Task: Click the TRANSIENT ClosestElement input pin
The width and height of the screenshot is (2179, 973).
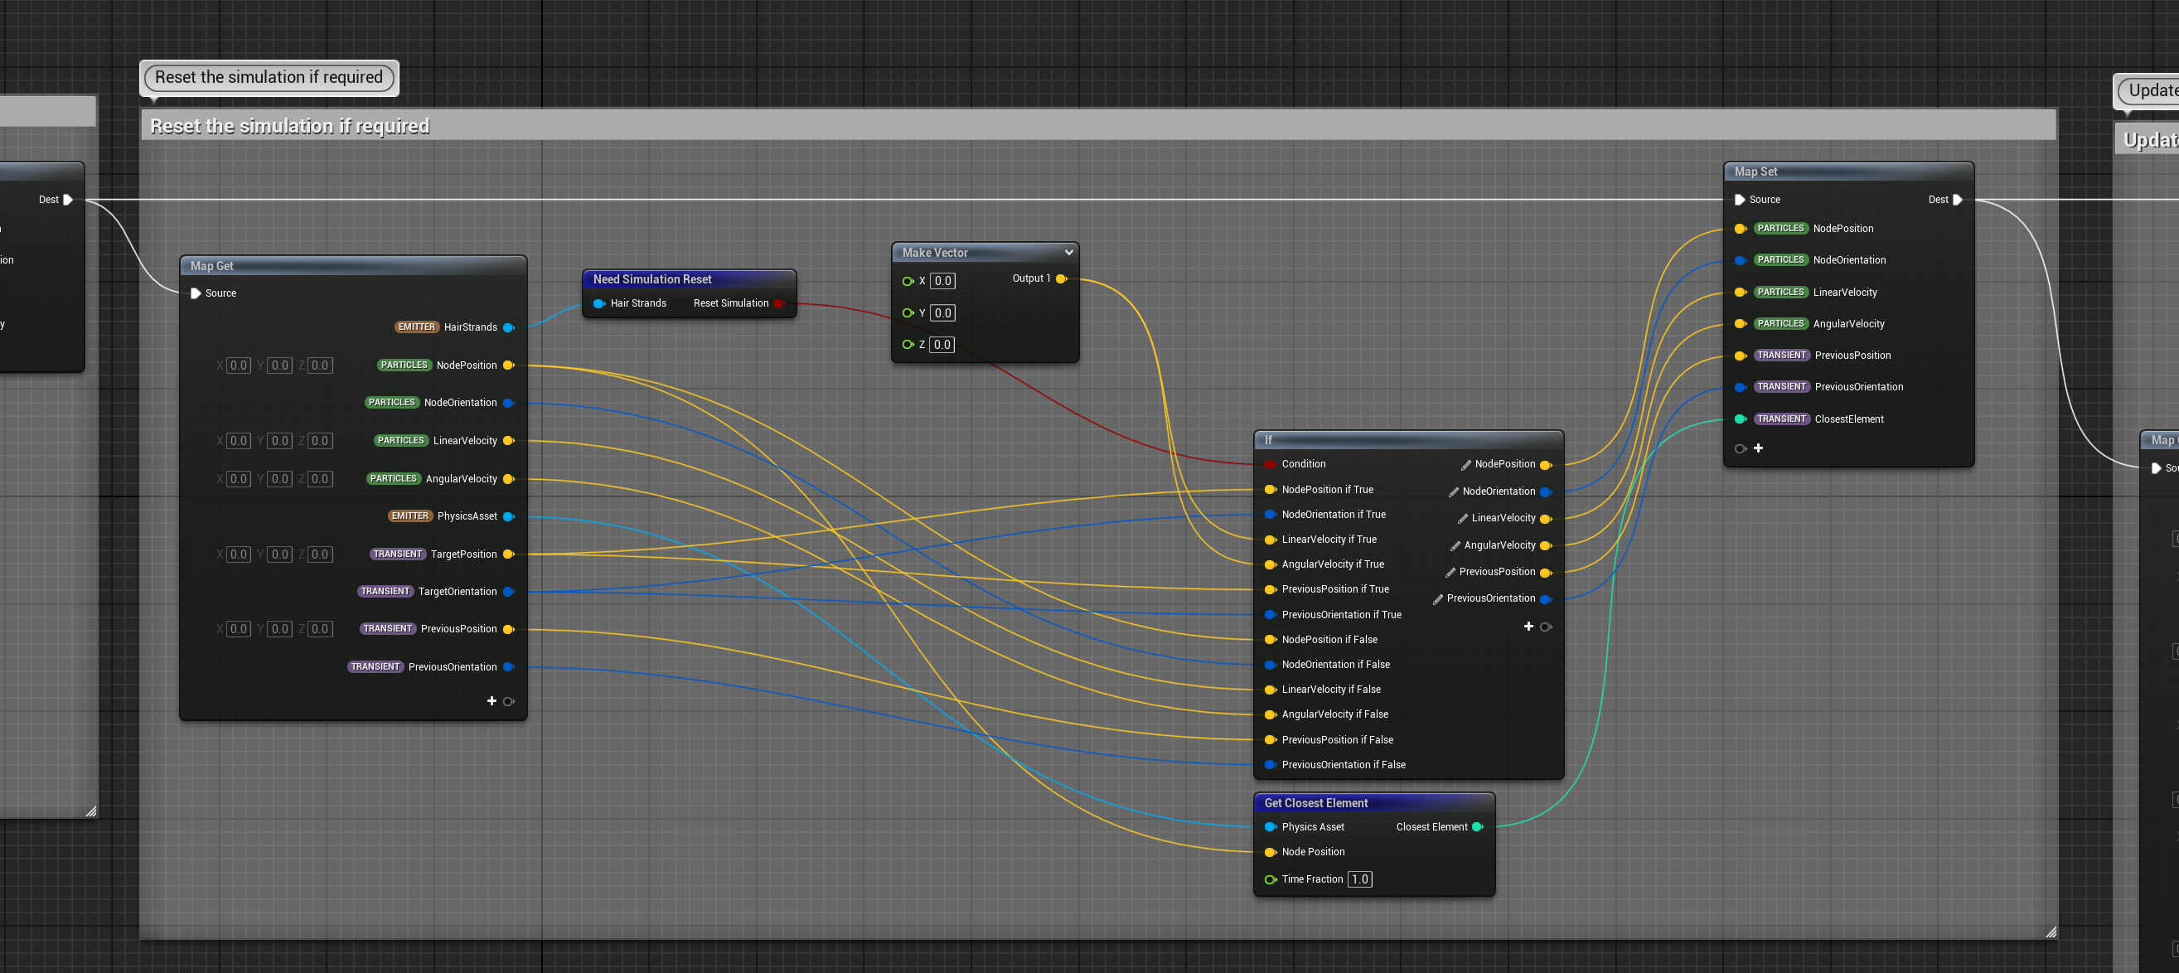Action: 1739,419
